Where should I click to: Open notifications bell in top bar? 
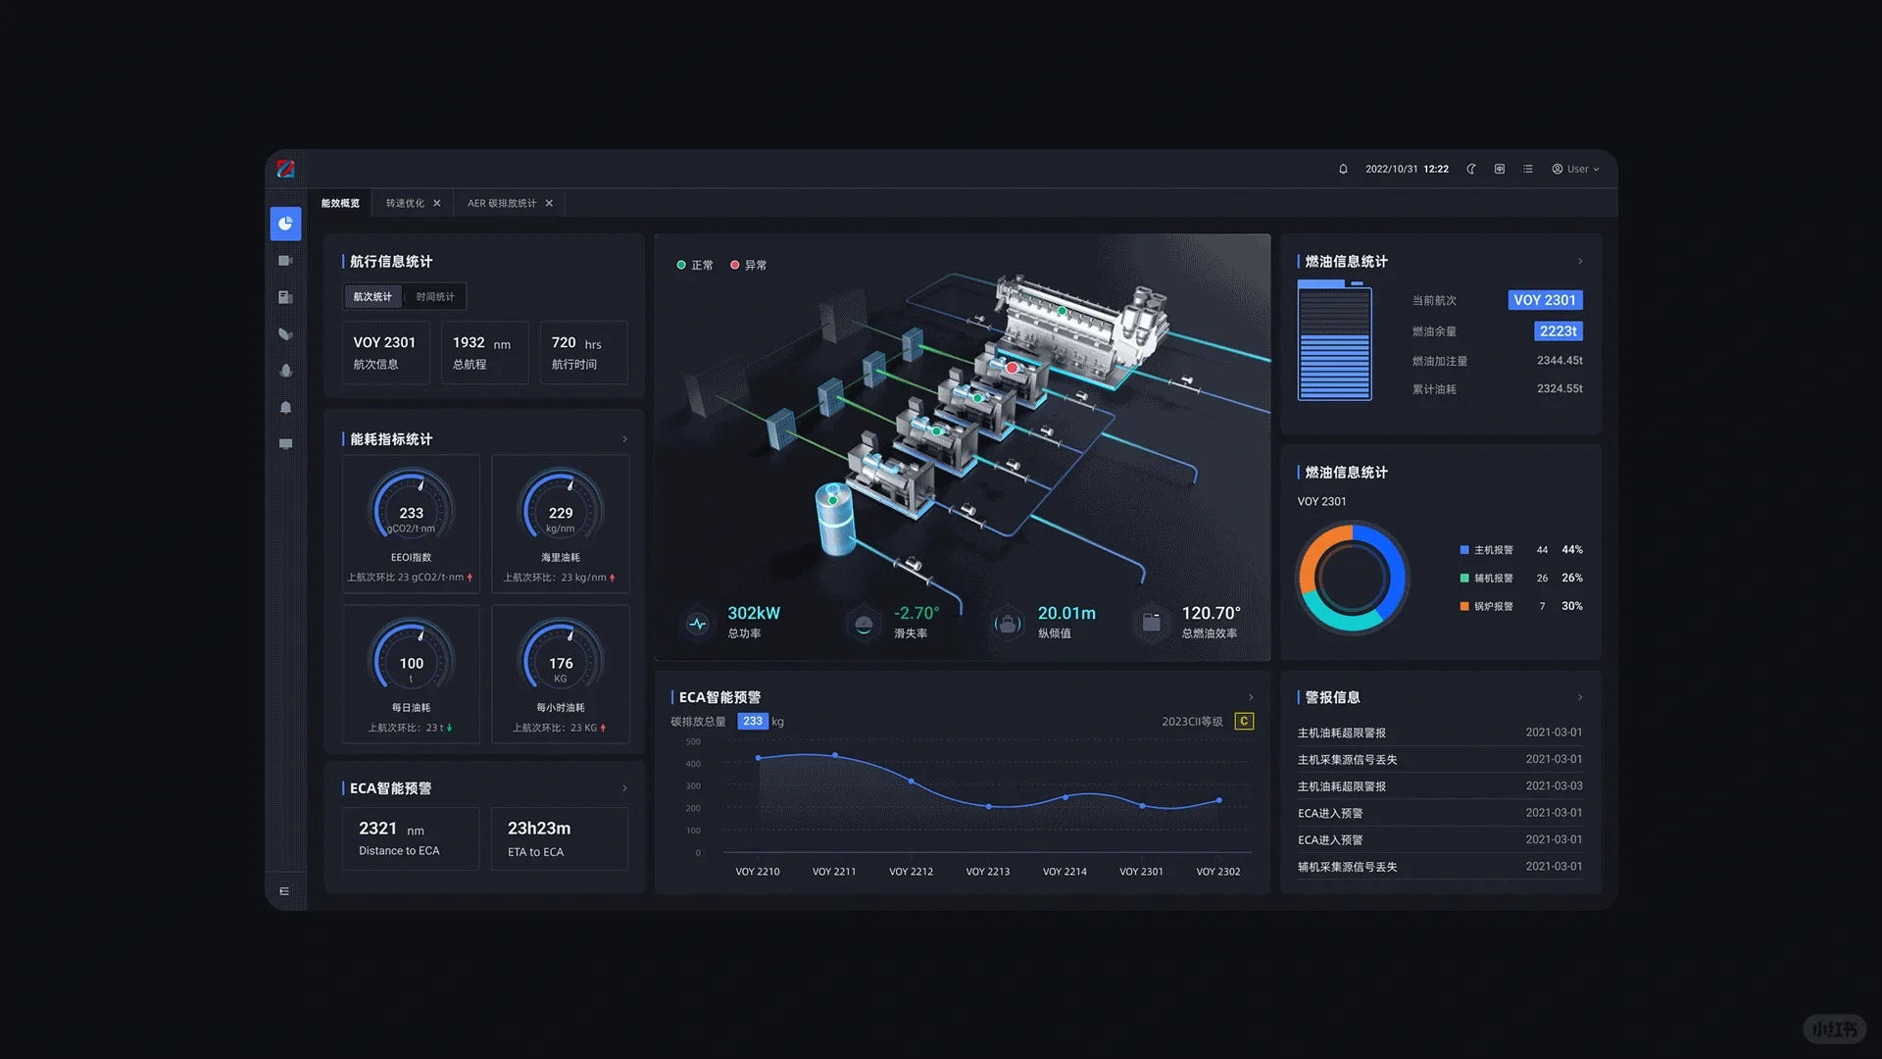(1343, 170)
